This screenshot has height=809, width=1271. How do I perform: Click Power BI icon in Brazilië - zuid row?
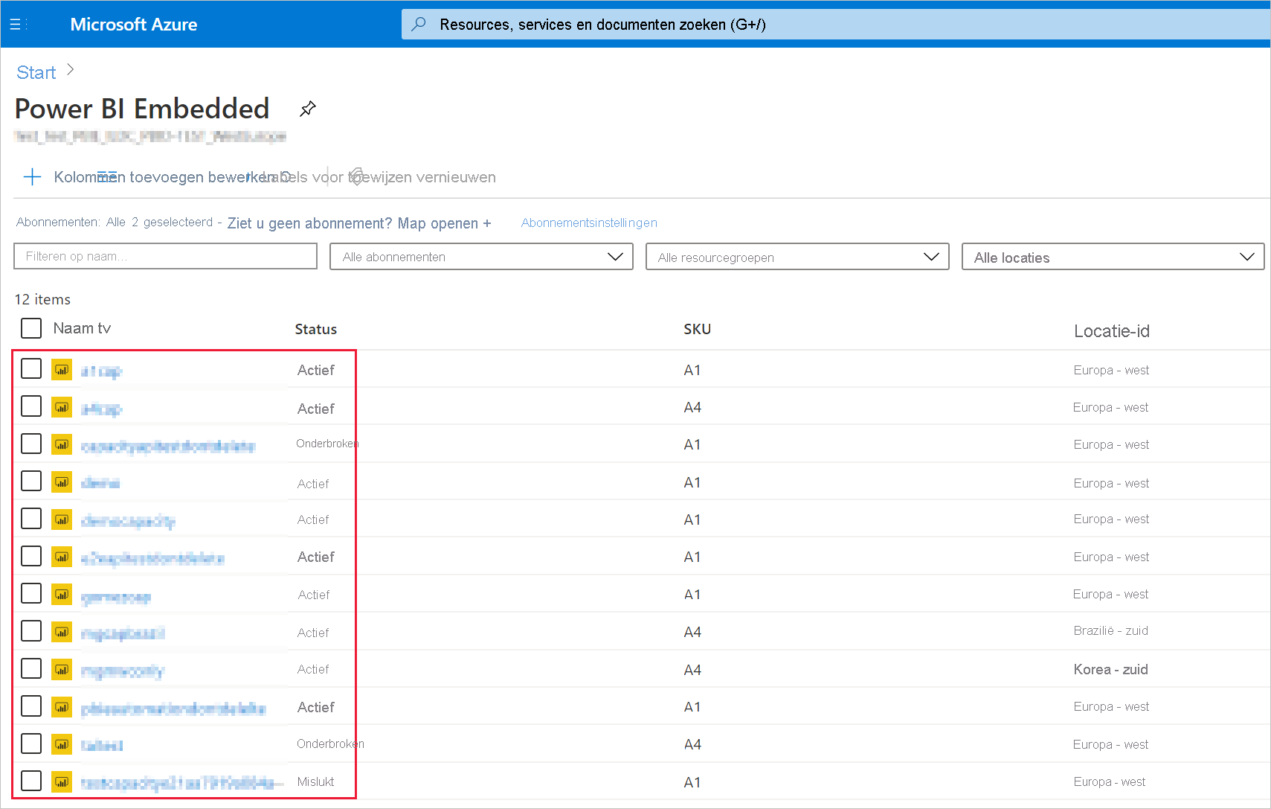[x=62, y=631]
